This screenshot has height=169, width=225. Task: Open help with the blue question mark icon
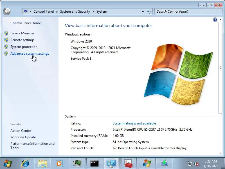(215, 20)
